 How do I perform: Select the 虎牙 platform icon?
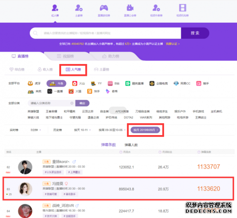30,83
